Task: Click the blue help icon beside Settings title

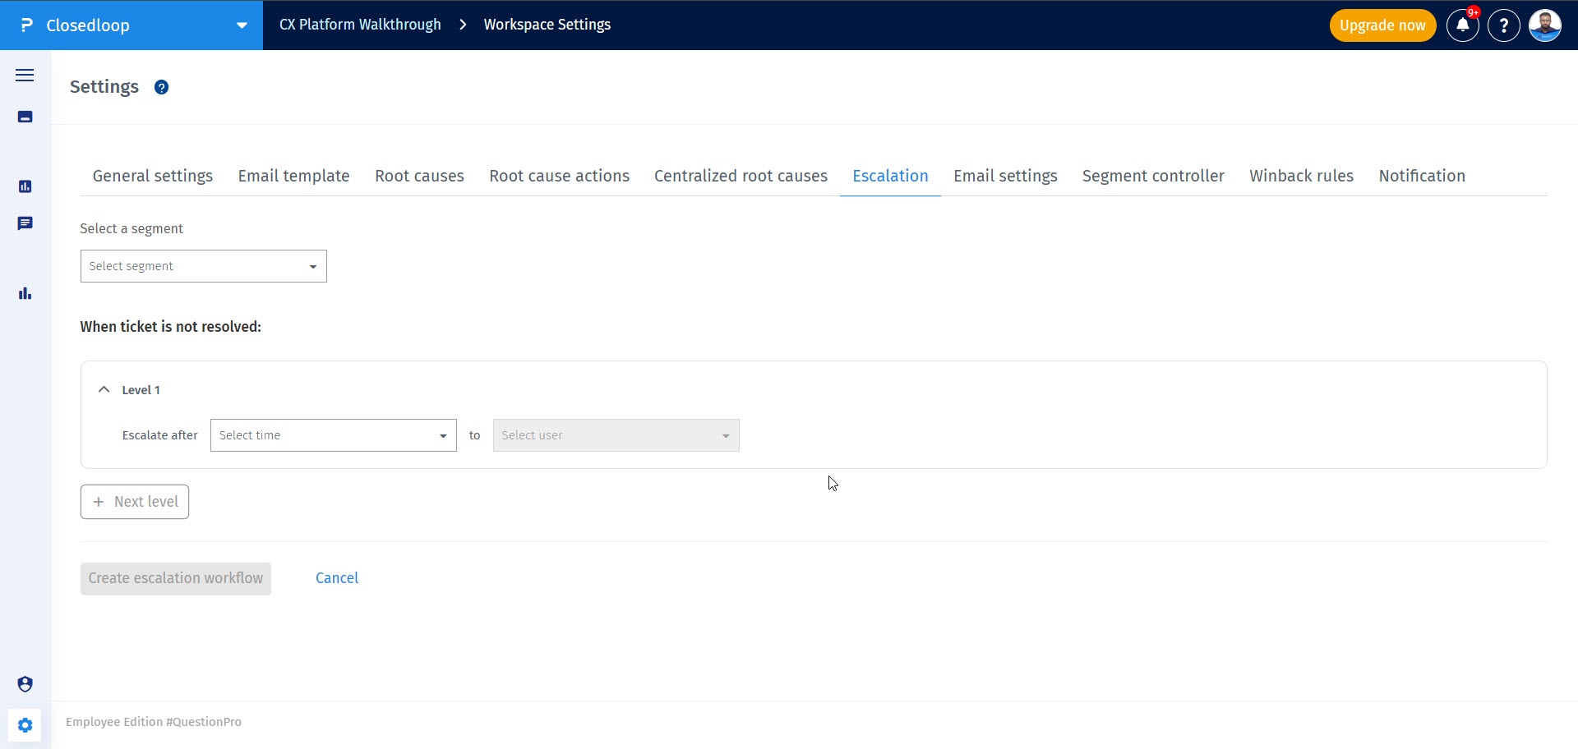Action: (161, 87)
